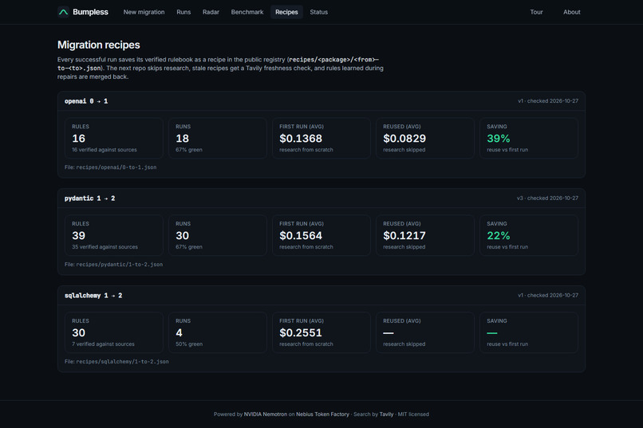Screen dimensions: 643x428
Task: Select the sqlalchemy 1 → 2 recipe title
Action: 93,296
